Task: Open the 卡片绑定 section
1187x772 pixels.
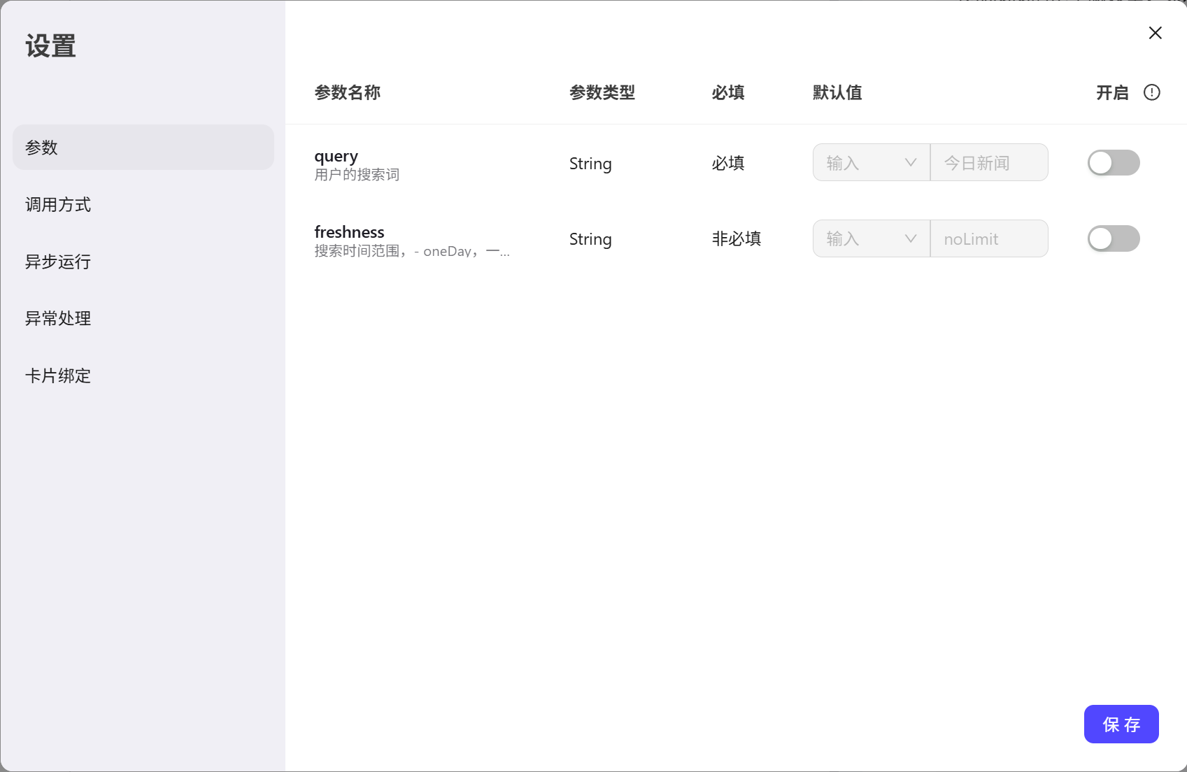Action: tap(58, 376)
